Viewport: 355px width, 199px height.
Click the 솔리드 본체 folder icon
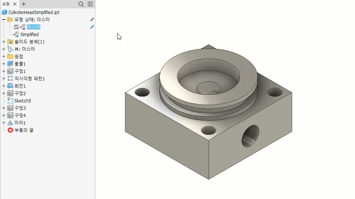[x=10, y=42]
